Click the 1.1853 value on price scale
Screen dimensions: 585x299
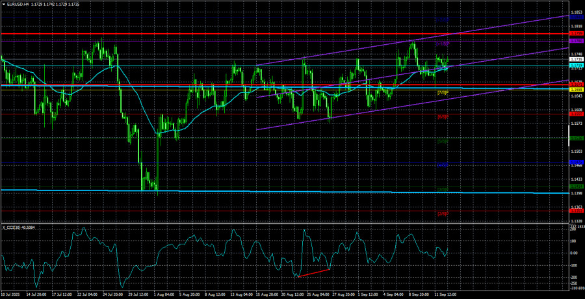575,12
